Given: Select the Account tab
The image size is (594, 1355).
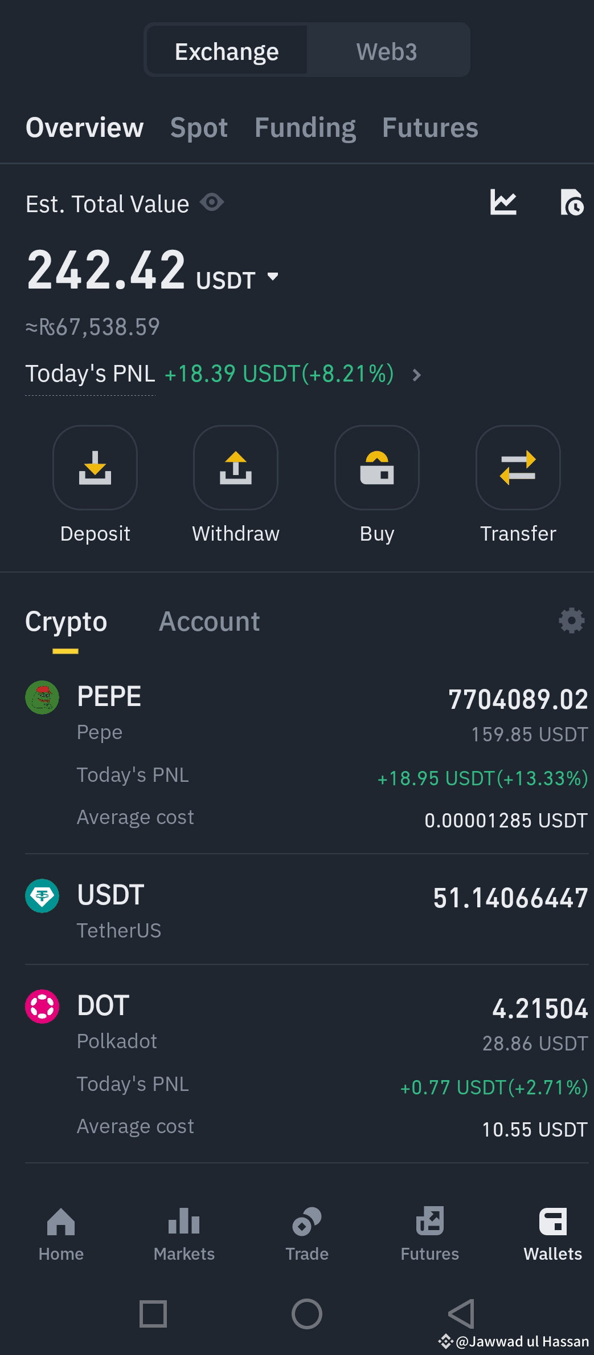Looking at the screenshot, I should coord(209,621).
